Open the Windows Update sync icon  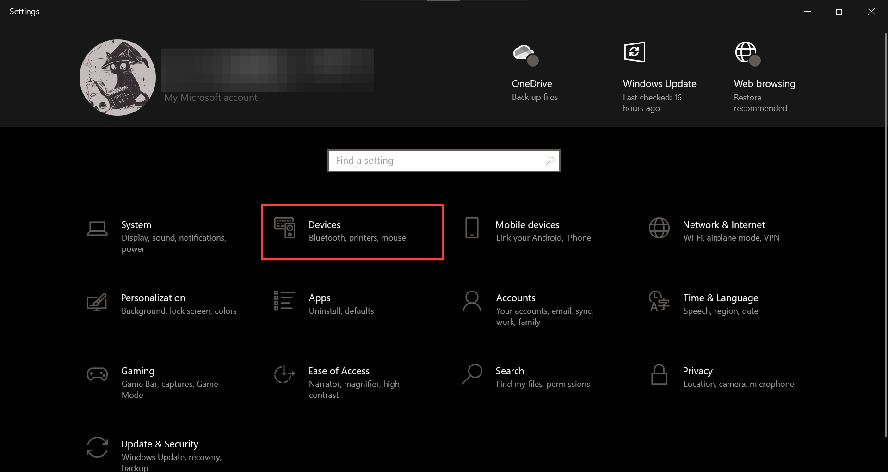click(x=634, y=52)
